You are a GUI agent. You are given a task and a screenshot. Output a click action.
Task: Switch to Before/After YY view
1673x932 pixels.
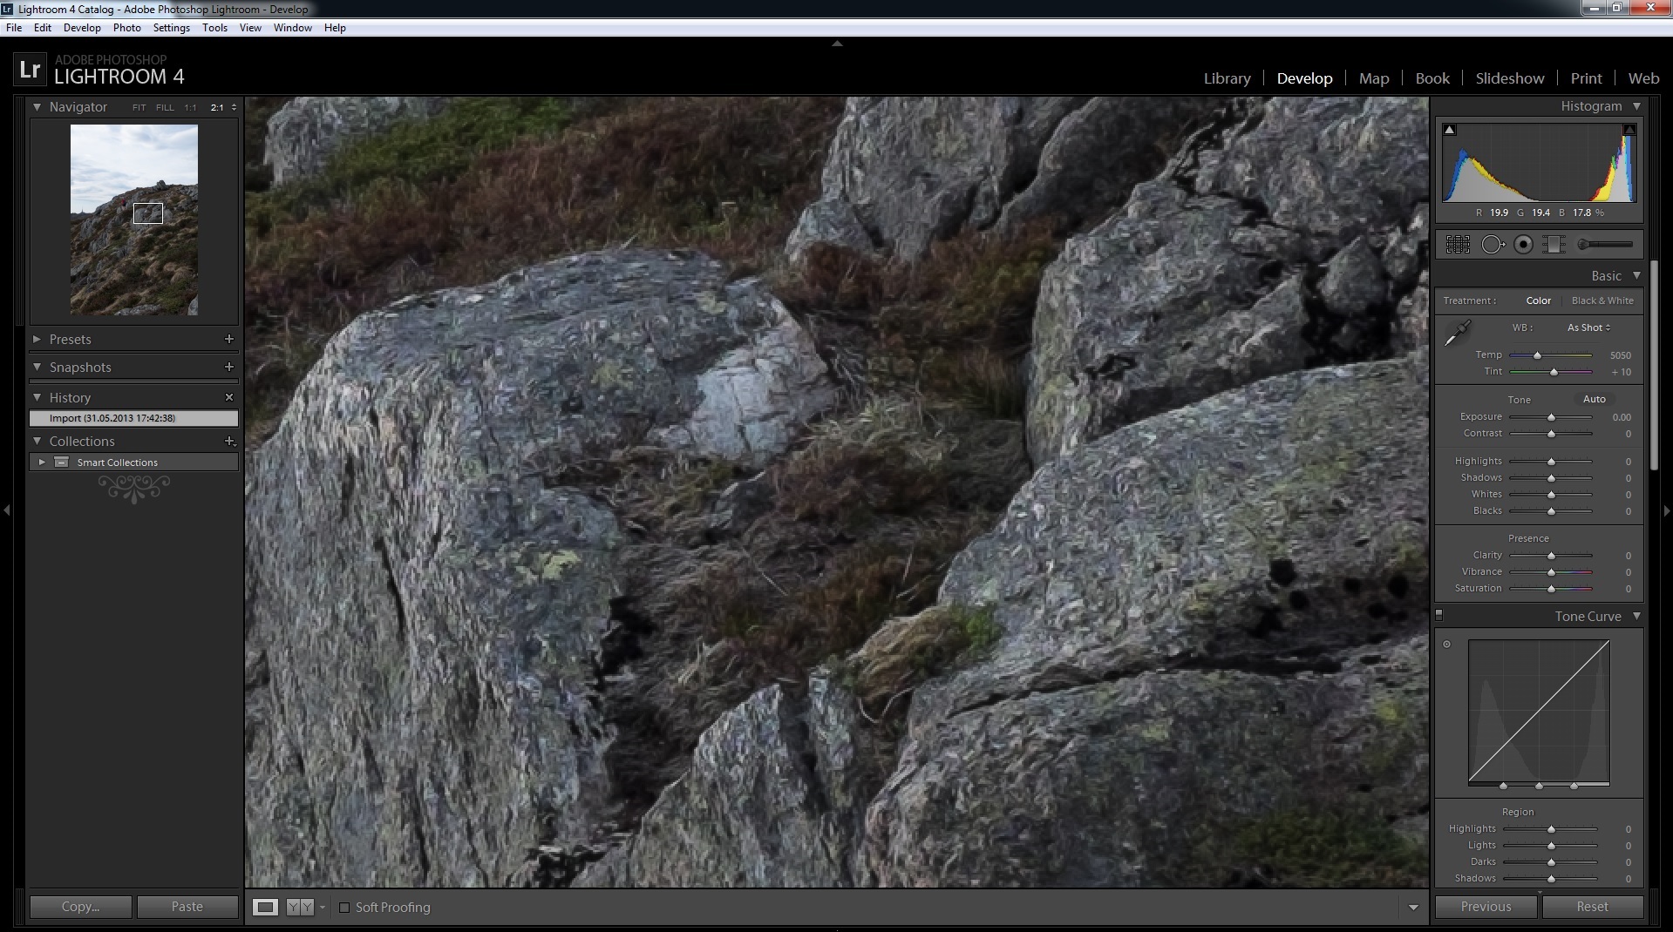point(299,907)
